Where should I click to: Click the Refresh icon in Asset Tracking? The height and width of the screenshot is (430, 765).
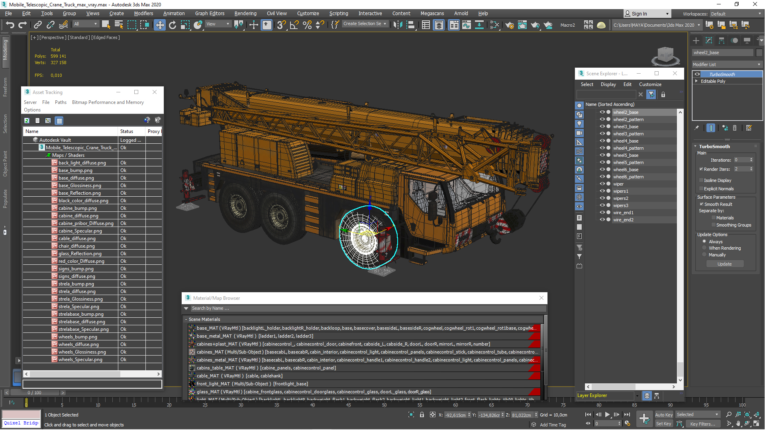[x=27, y=121]
